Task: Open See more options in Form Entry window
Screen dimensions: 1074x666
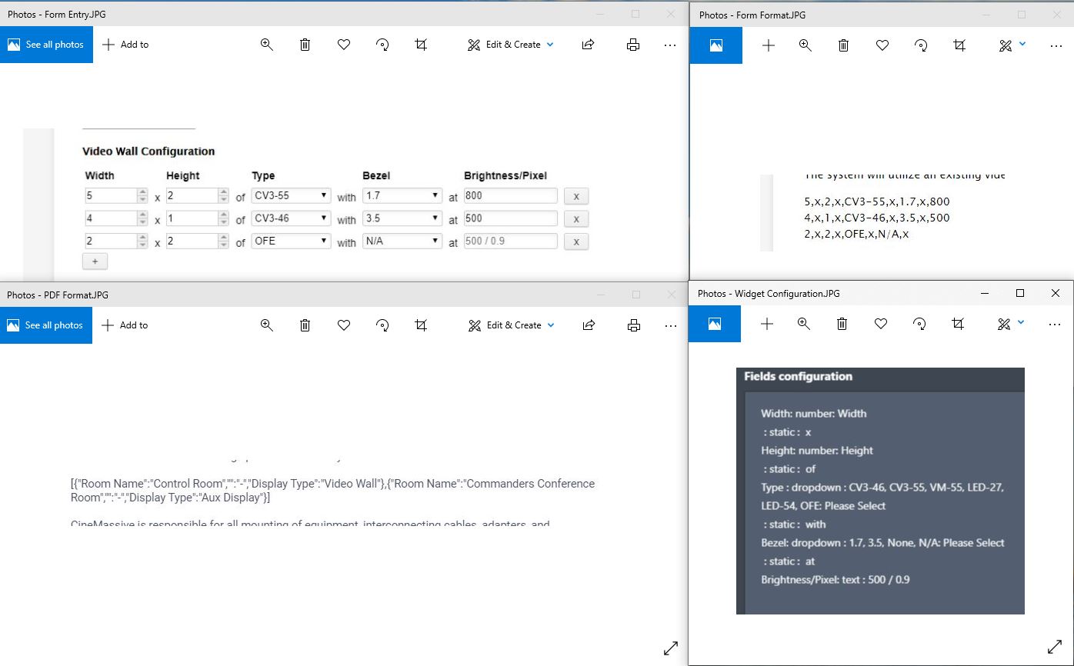Action: (x=670, y=45)
